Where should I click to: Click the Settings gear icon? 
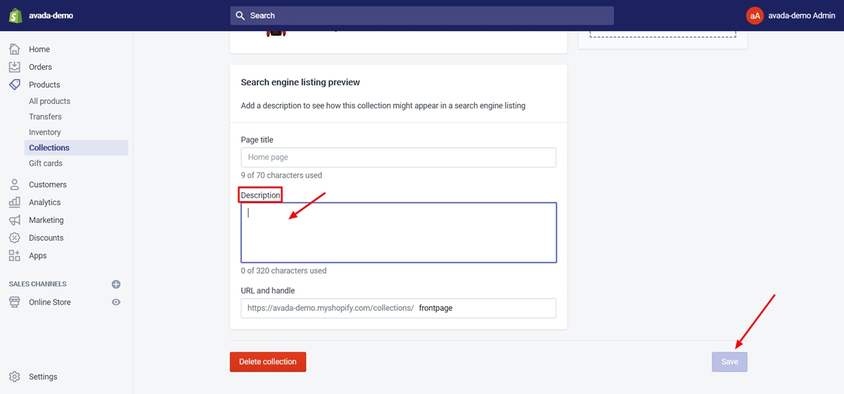(x=15, y=376)
